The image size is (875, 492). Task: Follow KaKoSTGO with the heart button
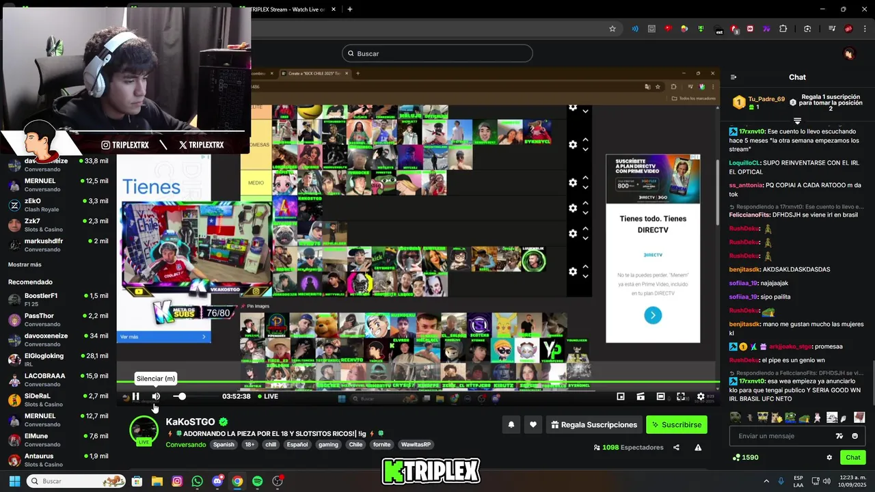click(x=533, y=425)
